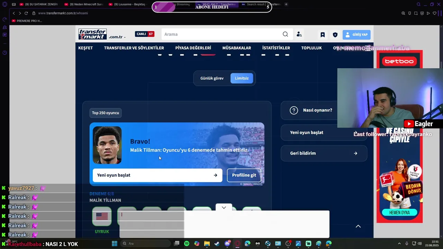
Task: Switch to Neden Minecraft Sunucu tab
Action: pos(84,4)
